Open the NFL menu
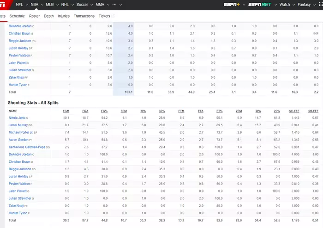The image size is (323, 228). (19, 5)
